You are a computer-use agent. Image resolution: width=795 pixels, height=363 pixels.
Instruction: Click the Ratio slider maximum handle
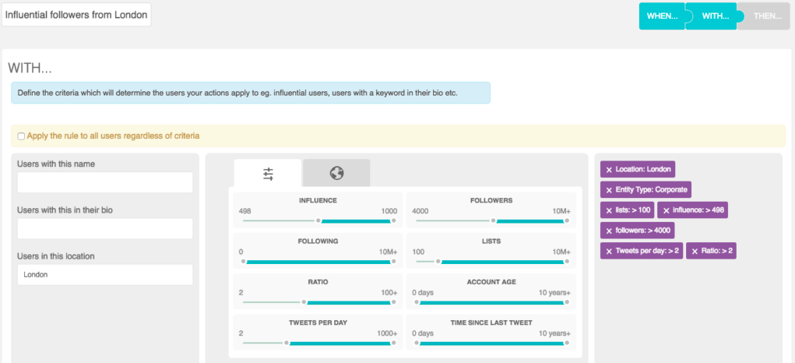click(393, 302)
